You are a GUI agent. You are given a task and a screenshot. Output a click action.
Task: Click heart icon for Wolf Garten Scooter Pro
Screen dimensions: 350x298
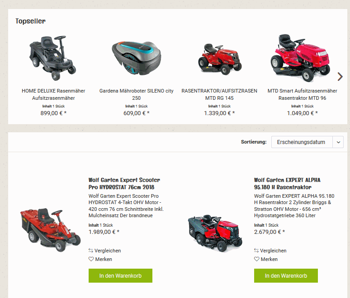tap(91, 259)
